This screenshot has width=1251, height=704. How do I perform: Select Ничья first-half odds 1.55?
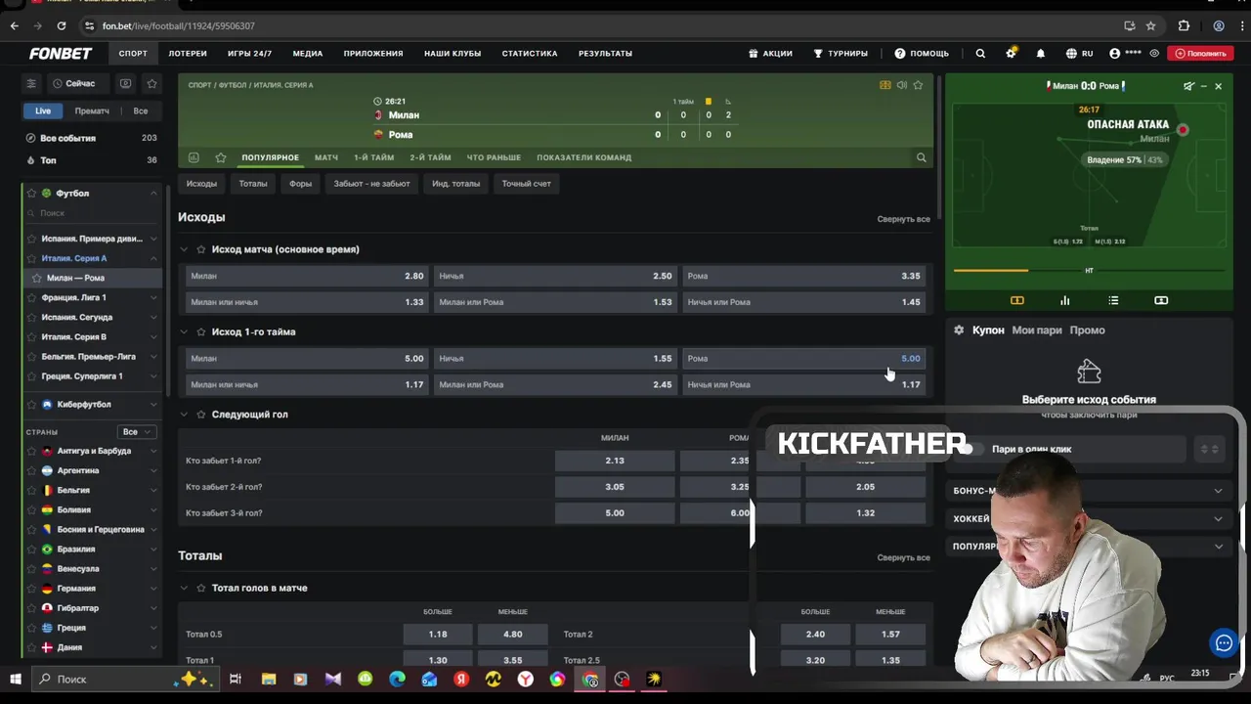pos(555,358)
